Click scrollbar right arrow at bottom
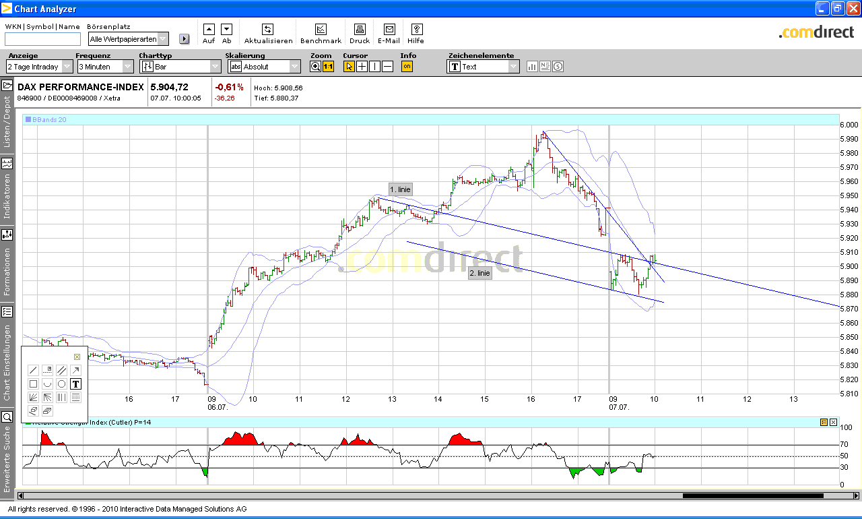Screen dimensions: 862x519 point(857,496)
